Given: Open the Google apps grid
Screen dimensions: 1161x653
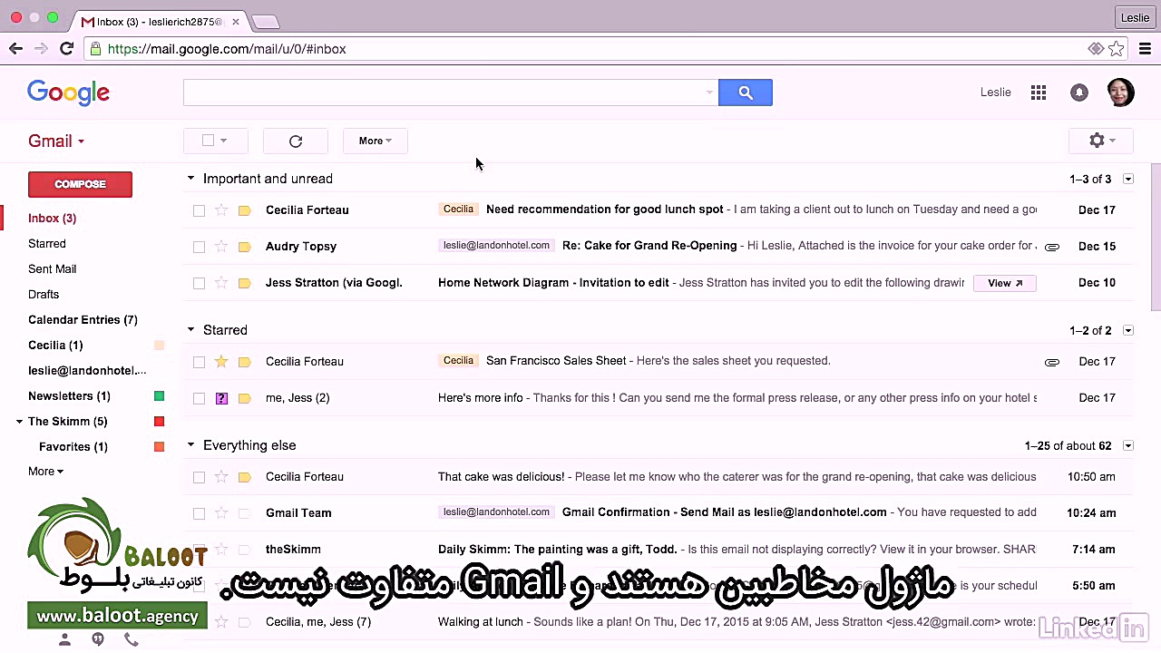Looking at the screenshot, I should 1039,93.
